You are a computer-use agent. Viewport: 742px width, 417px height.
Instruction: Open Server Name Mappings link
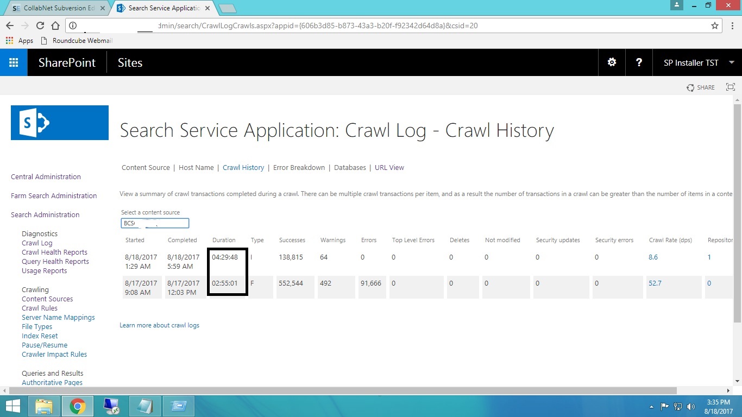coord(58,318)
